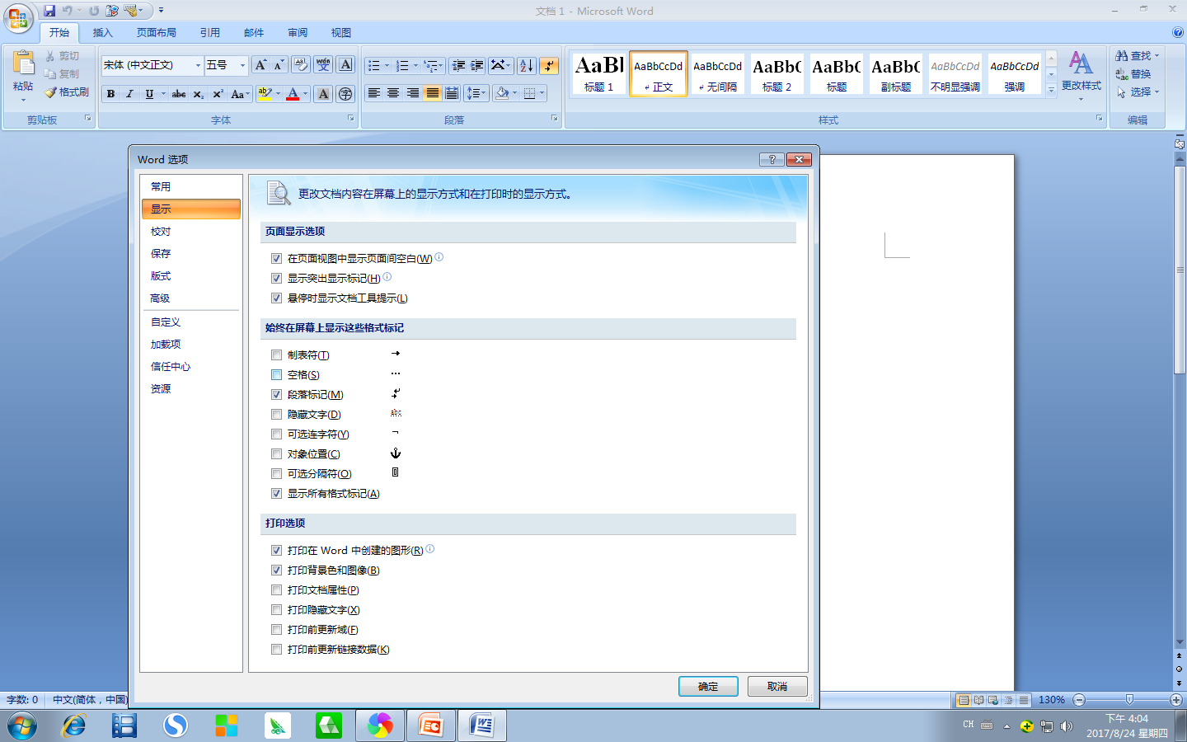Align text right in paragraph group
Viewport: 1187px width, 742px height.
412,93
